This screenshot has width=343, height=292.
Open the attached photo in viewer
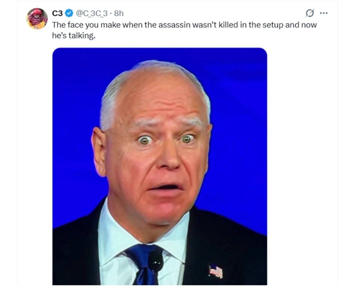point(160,166)
